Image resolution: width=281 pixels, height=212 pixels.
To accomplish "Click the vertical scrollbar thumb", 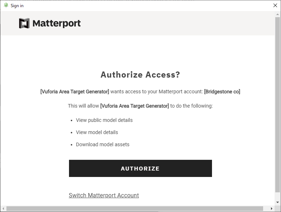I will point(278,104).
